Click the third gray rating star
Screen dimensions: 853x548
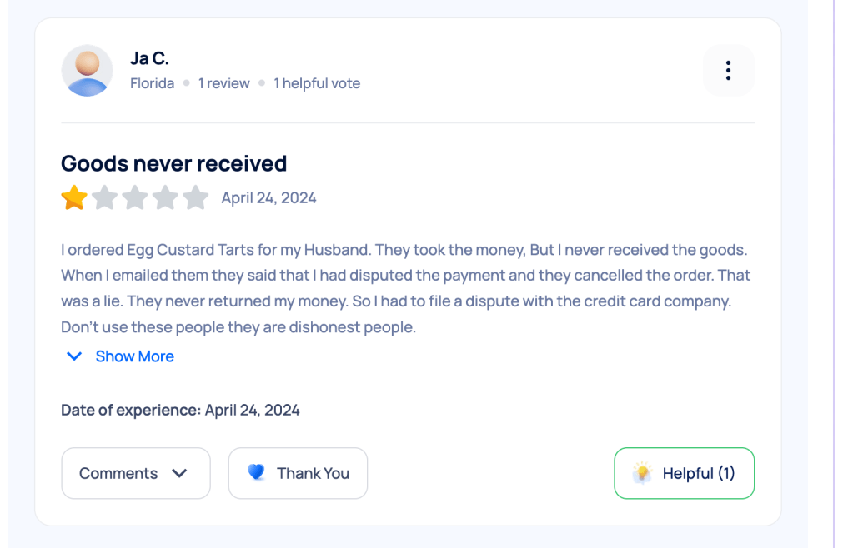[135, 198]
